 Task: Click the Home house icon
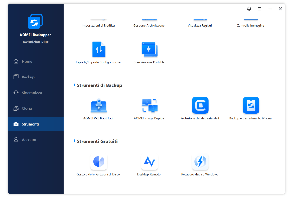16,61
